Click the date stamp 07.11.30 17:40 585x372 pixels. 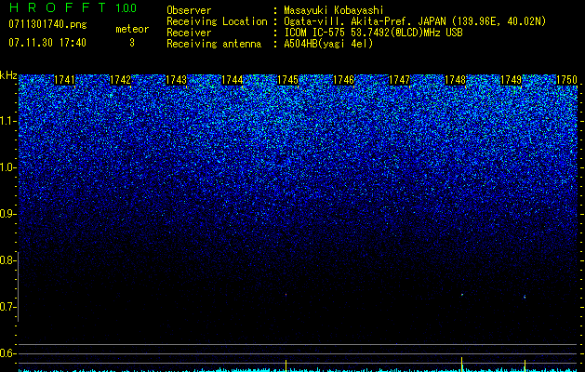pos(47,43)
